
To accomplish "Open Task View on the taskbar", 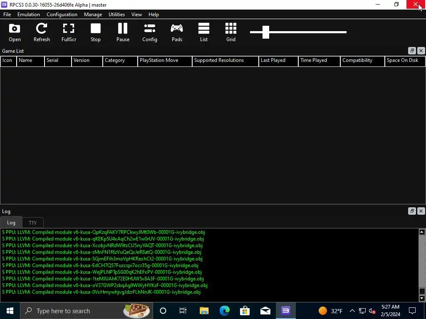I will [183, 311].
